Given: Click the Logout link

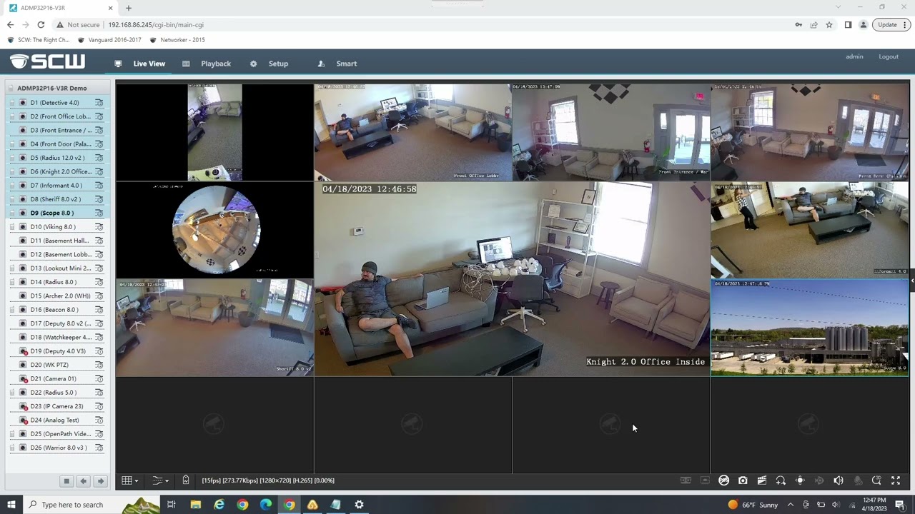Looking at the screenshot, I should point(889,56).
